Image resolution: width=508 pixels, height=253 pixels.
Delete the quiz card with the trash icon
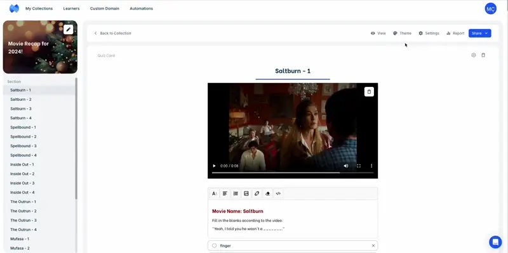click(x=483, y=55)
